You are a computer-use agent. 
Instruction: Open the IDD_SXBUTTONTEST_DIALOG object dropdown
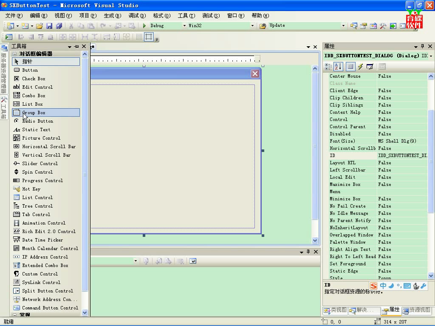coord(431,56)
